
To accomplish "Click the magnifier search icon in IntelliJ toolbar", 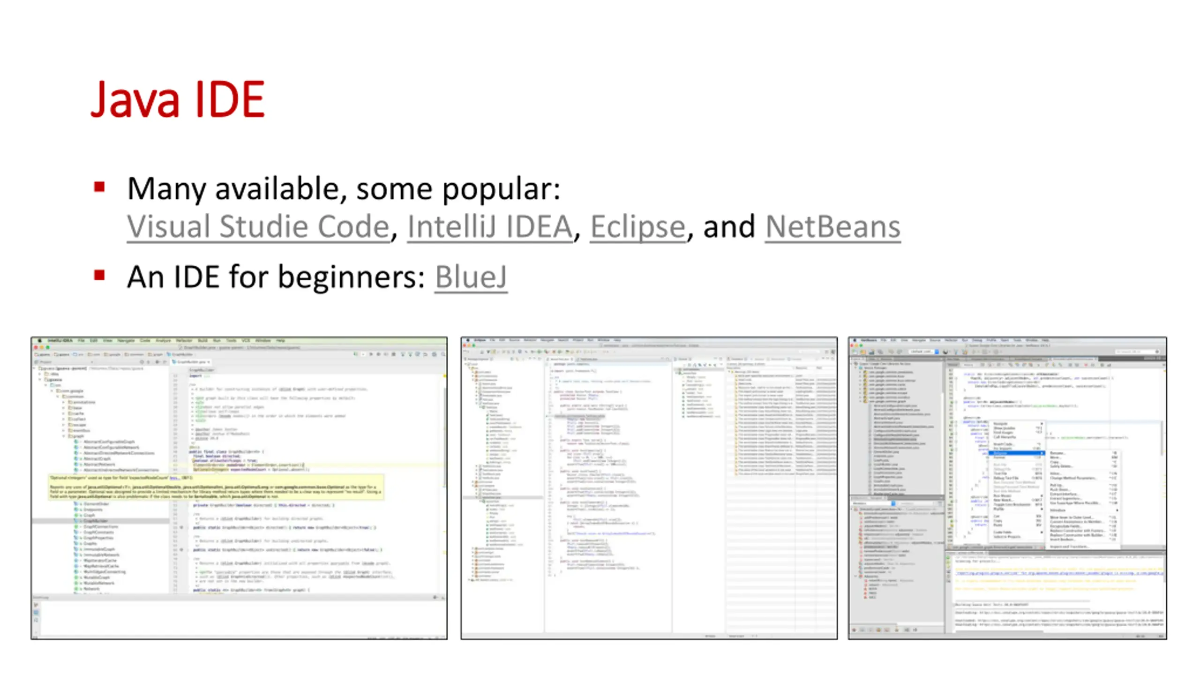I will pyautogui.click(x=442, y=354).
